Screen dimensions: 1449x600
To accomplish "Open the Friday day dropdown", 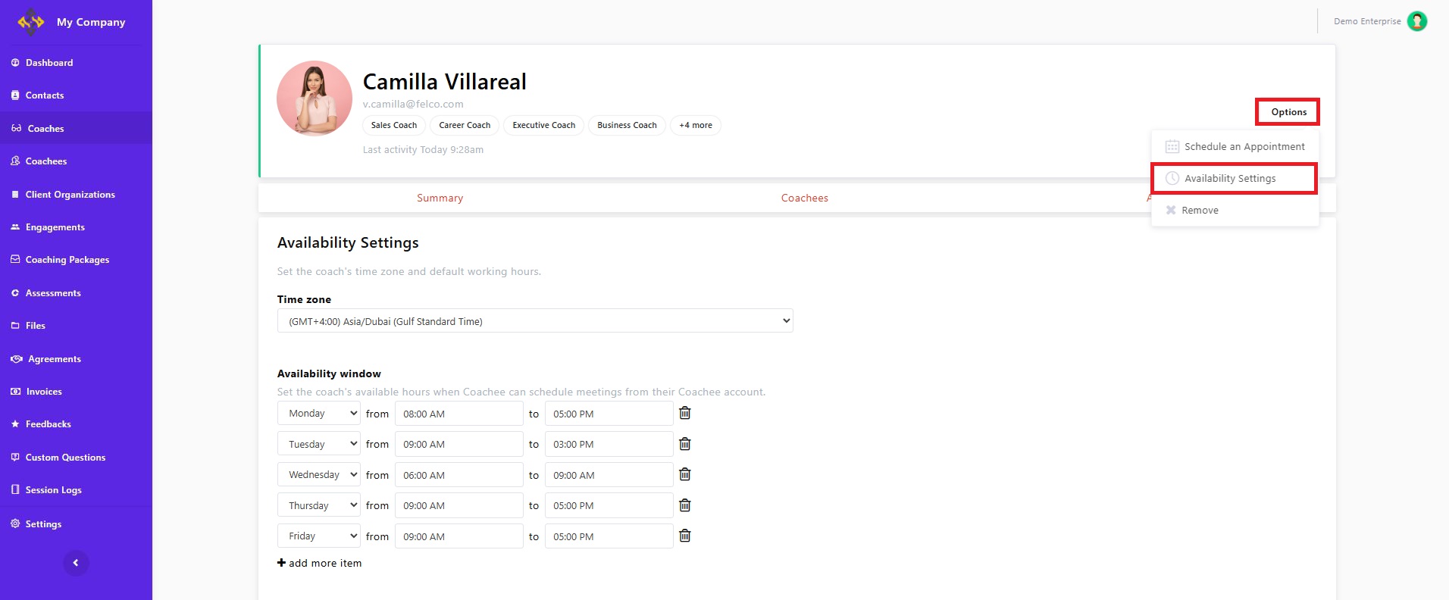I will click(x=318, y=536).
